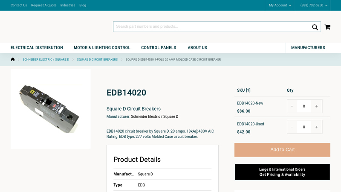
Task: Open the Blog link
Action: point(83,5)
